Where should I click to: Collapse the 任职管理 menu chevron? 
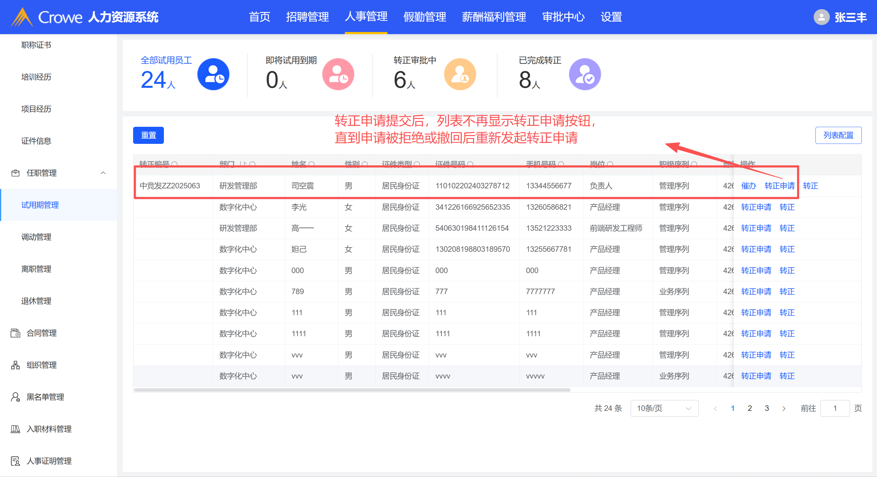pos(103,173)
